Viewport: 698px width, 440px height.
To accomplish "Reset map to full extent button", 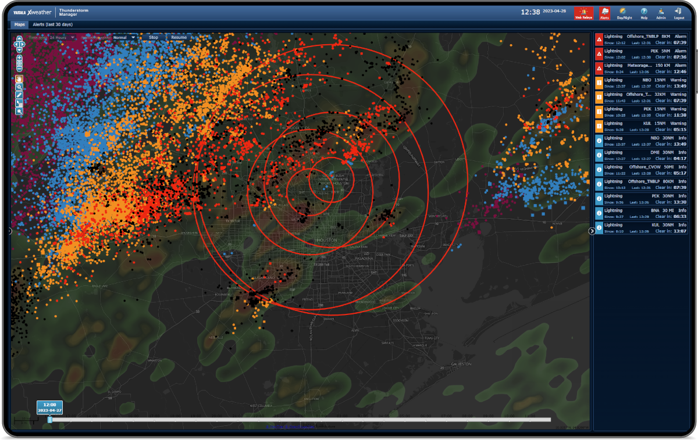I will [19, 63].
